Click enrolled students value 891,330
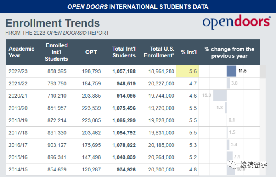Image resolution: width=276 pixels, height=177 pixels. point(57,133)
